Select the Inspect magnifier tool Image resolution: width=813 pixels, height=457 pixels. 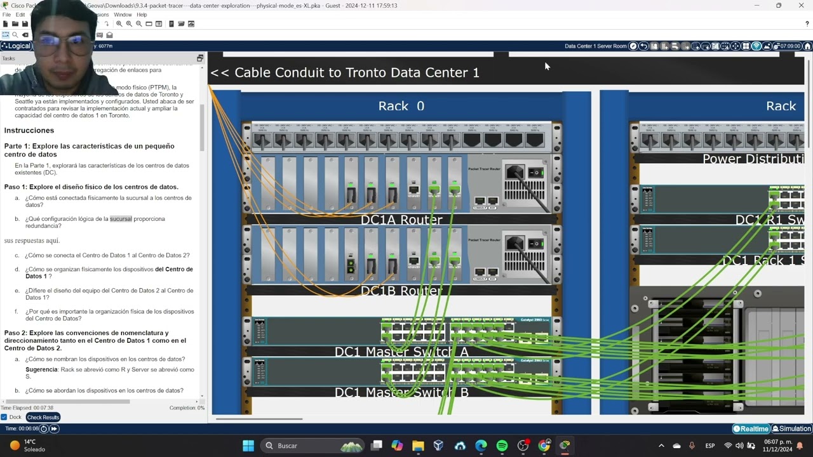pos(15,35)
